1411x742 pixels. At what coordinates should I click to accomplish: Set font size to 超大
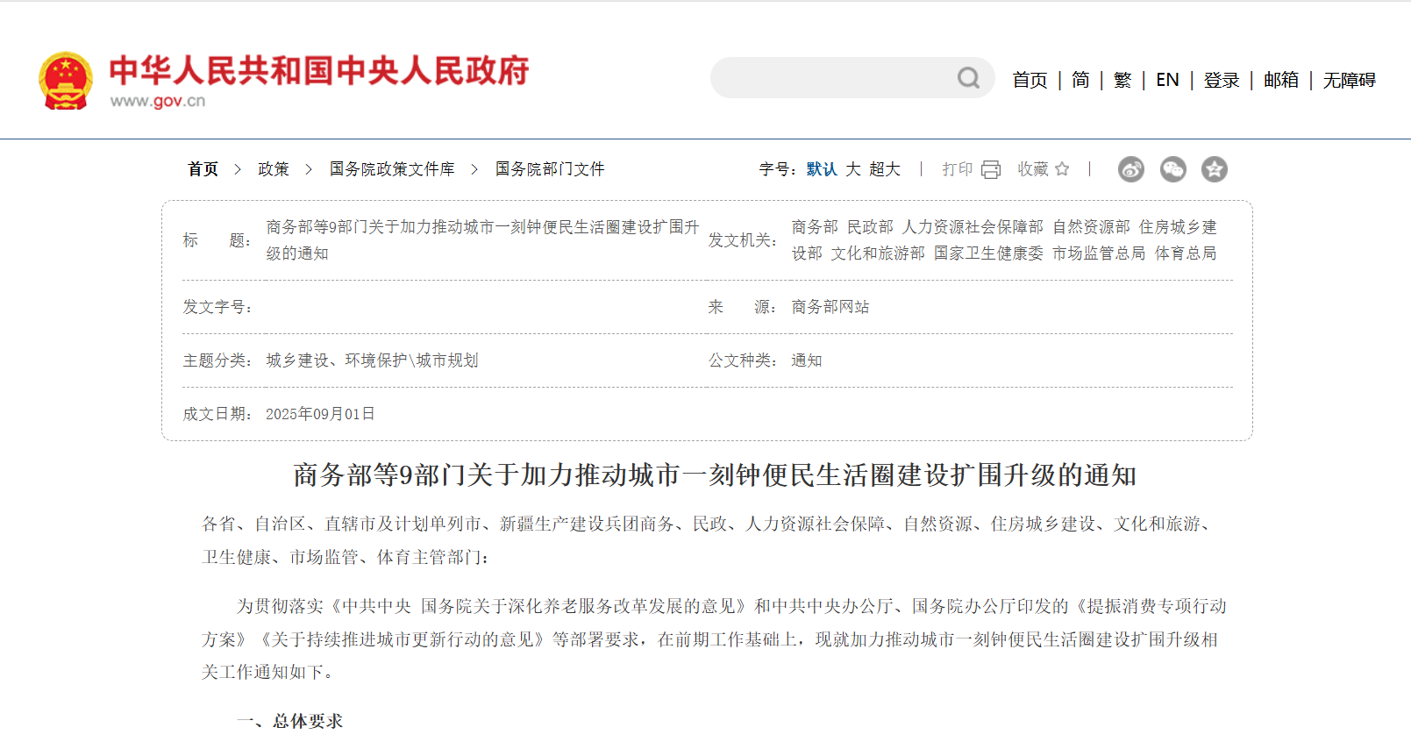tap(885, 169)
